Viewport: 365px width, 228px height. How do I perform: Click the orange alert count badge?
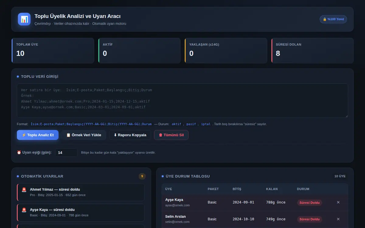pyautogui.click(x=142, y=176)
